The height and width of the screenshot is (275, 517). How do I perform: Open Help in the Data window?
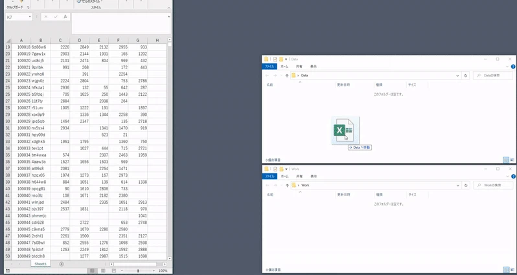click(x=513, y=67)
